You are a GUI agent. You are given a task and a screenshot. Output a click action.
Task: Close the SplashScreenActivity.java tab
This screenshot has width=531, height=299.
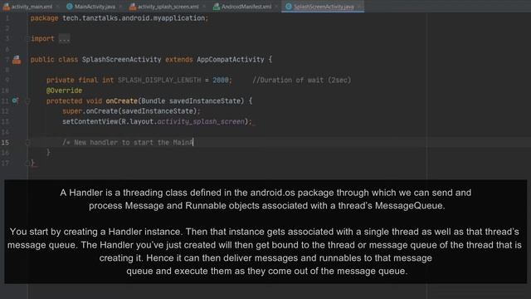coord(359,7)
